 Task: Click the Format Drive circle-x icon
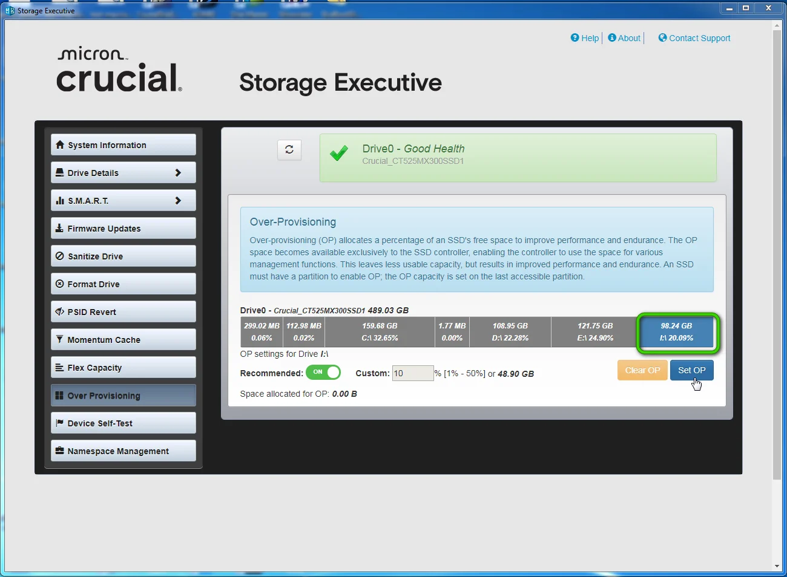pyautogui.click(x=59, y=284)
